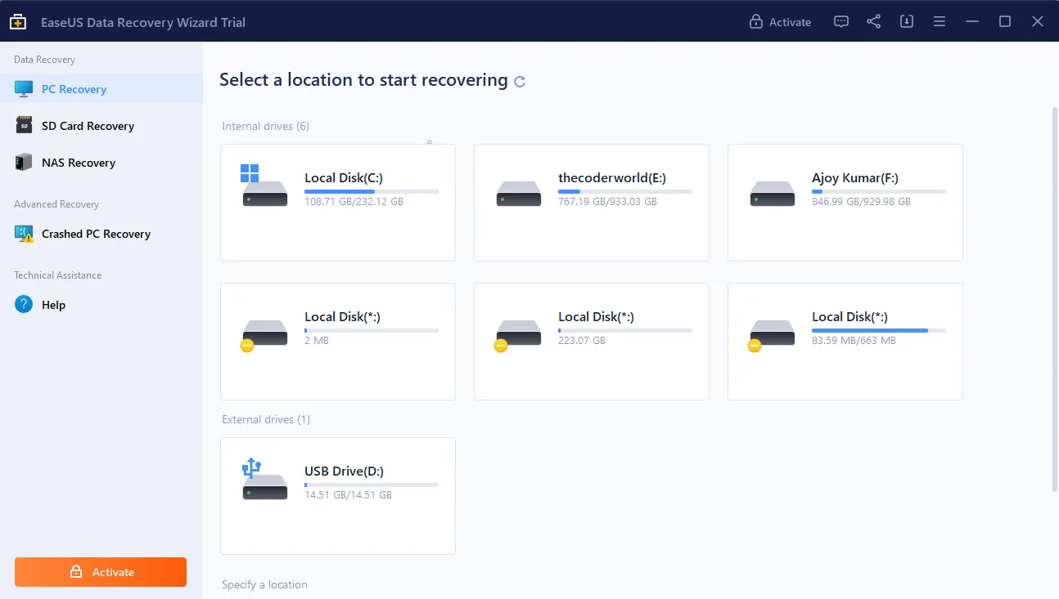Click the Activate lock icon in title bar
This screenshot has height=599, width=1059.
coord(756,22)
